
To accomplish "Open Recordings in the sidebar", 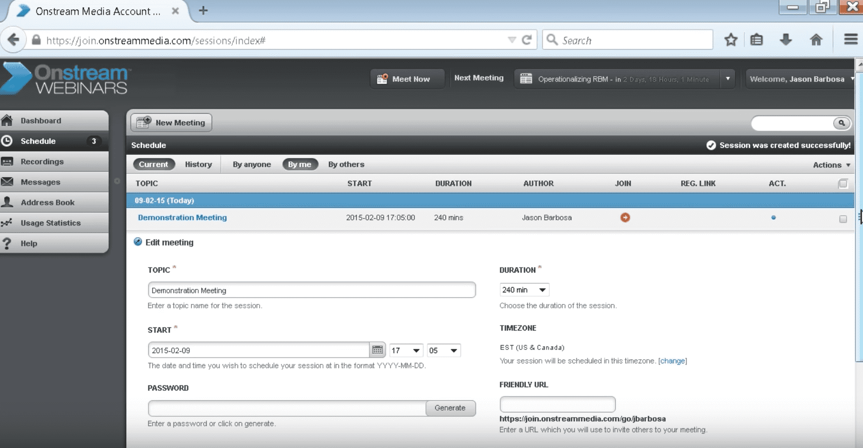I will pos(42,161).
